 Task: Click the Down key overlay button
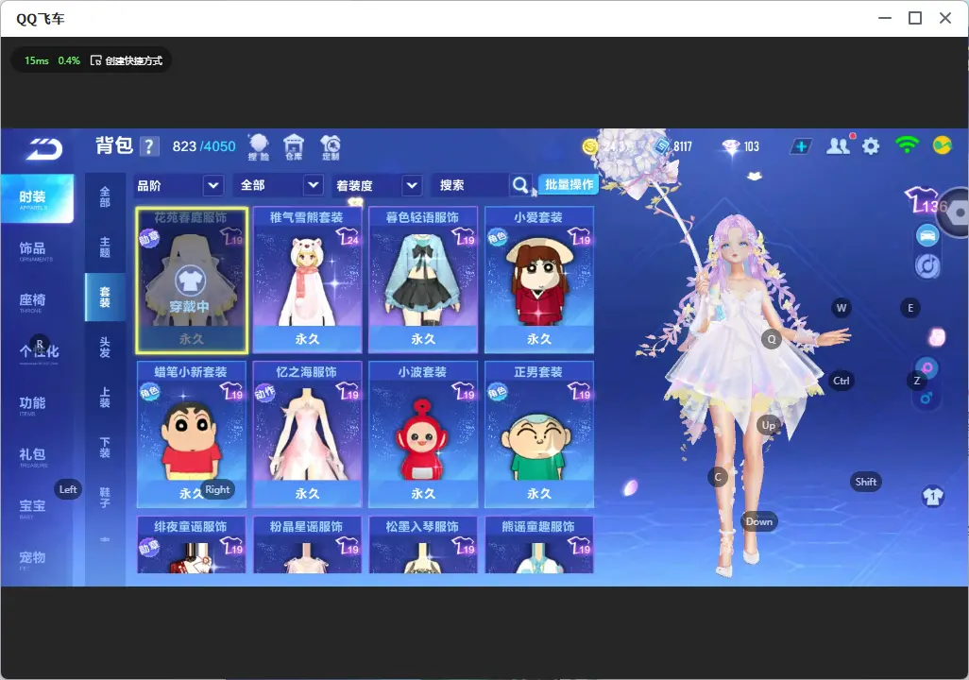(758, 521)
